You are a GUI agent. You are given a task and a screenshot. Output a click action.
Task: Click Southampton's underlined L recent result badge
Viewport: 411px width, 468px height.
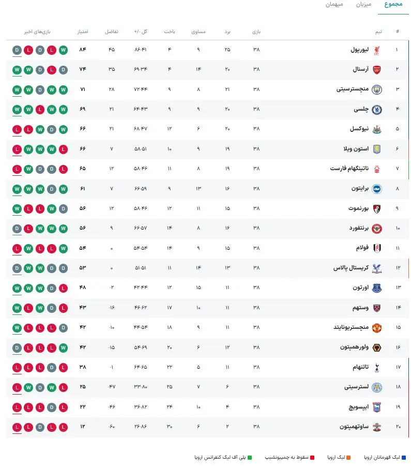(17, 428)
